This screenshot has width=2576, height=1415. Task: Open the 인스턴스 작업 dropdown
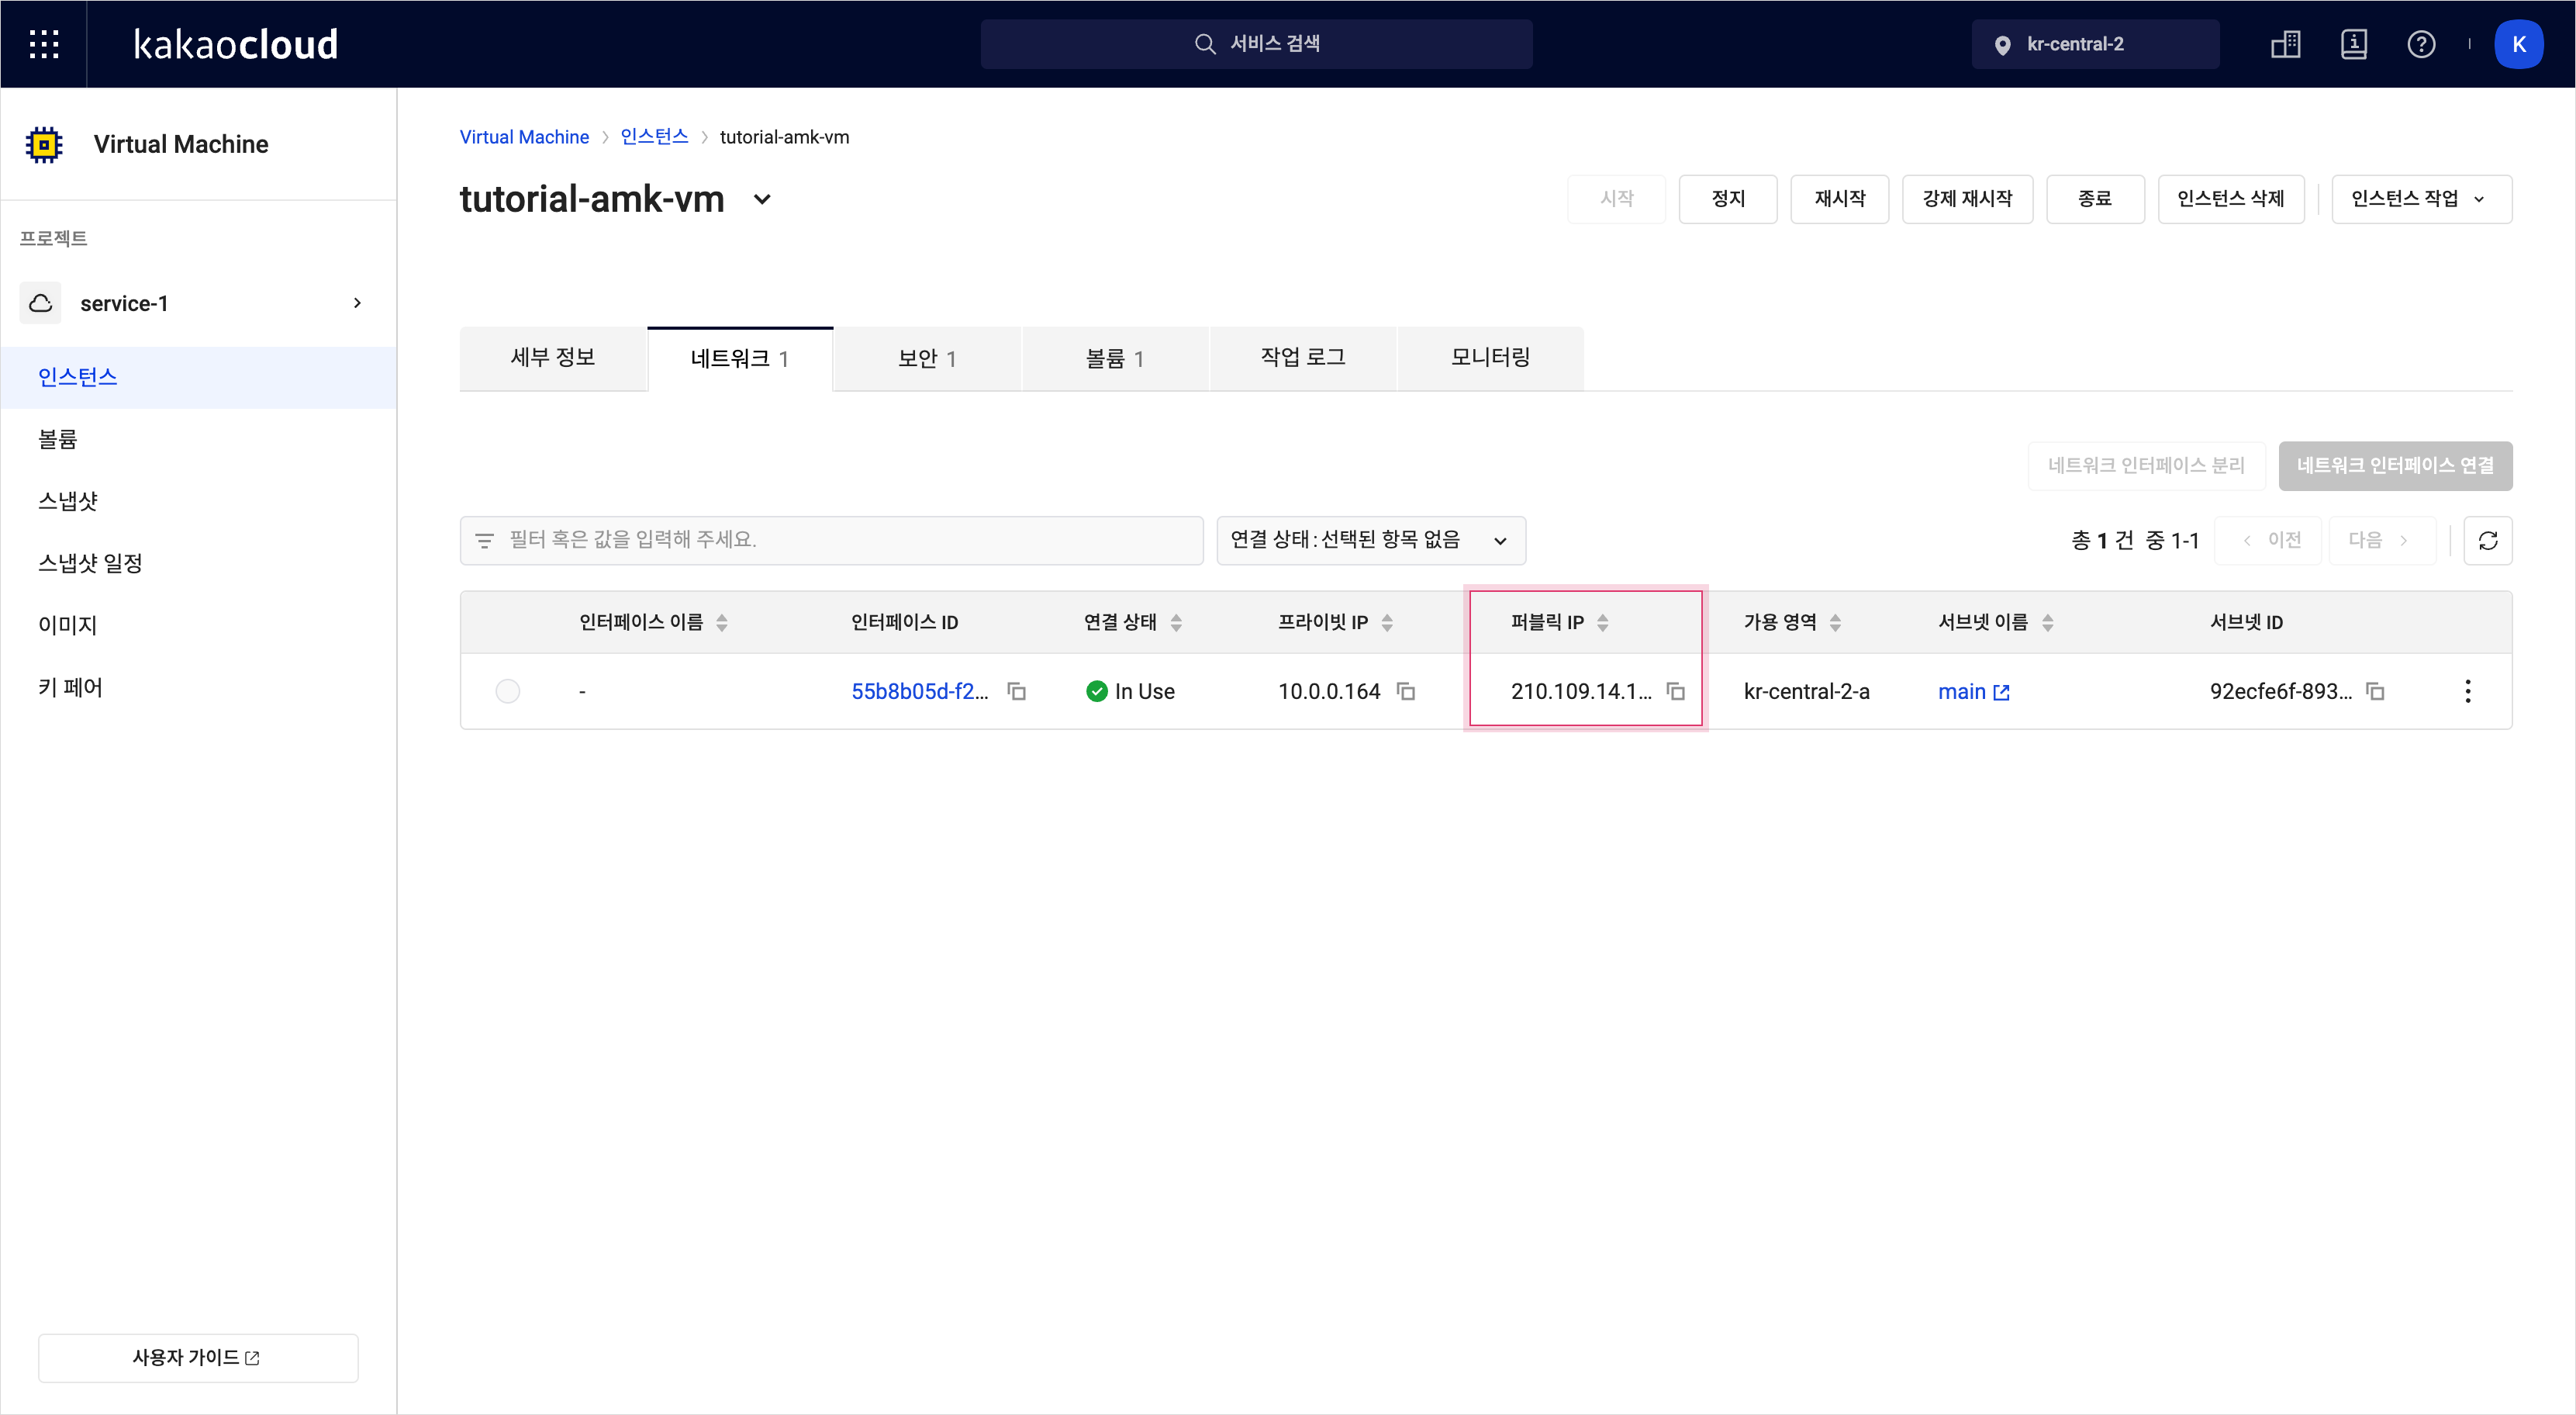click(2421, 199)
